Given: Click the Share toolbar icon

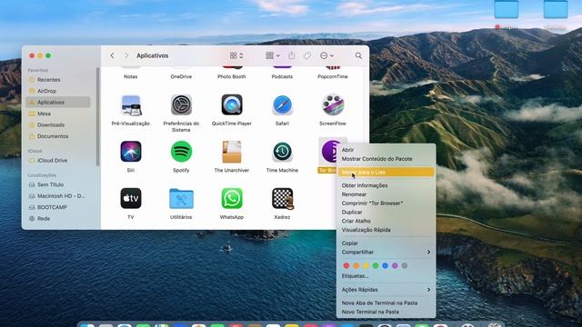Looking at the screenshot, I should coord(291,55).
